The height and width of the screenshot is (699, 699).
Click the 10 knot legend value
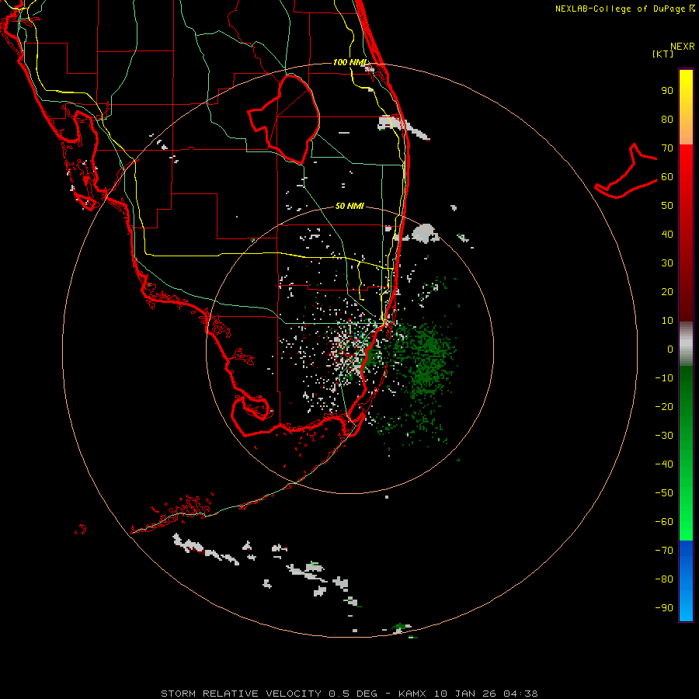pyautogui.click(x=667, y=321)
